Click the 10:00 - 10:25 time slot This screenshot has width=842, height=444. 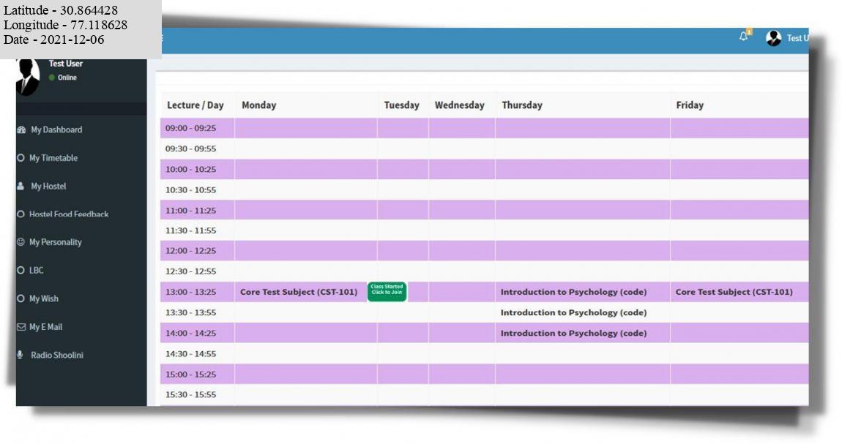click(190, 170)
